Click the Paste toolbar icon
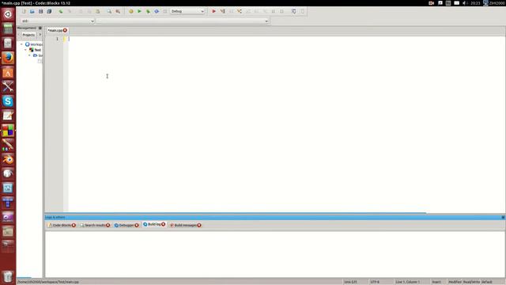The image size is (506, 285). pos(97,11)
